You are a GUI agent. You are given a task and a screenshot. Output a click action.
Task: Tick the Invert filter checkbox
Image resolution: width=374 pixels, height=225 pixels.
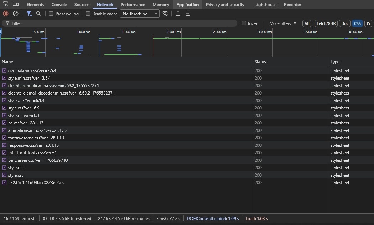pyautogui.click(x=244, y=23)
